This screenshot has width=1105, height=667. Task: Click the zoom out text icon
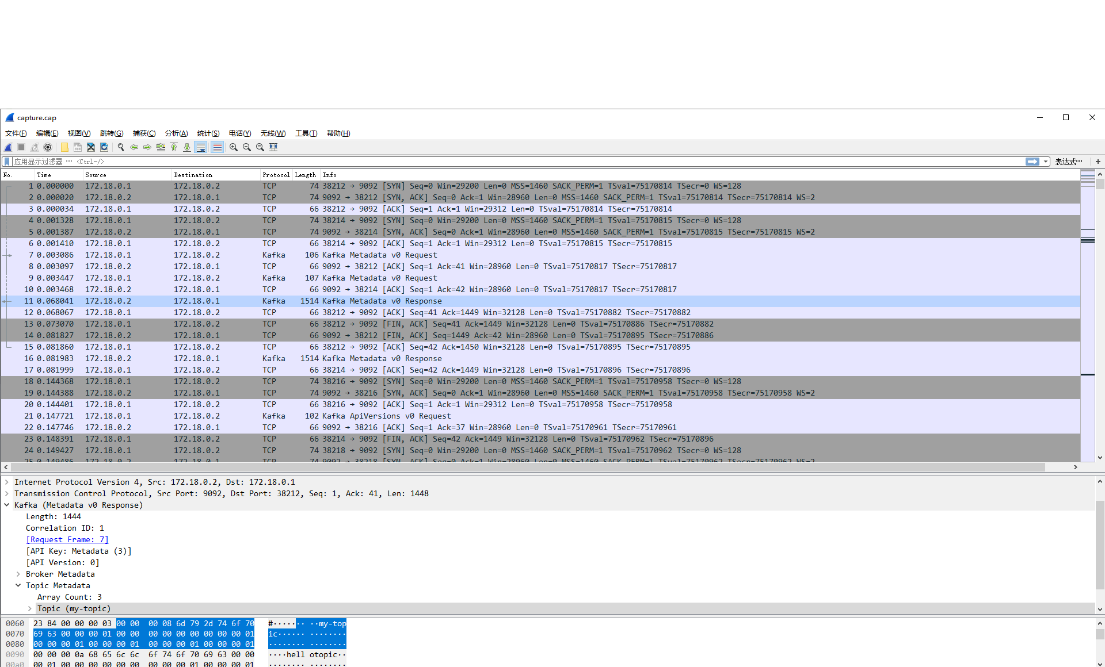pyautogui.click(x=247, y=147)
